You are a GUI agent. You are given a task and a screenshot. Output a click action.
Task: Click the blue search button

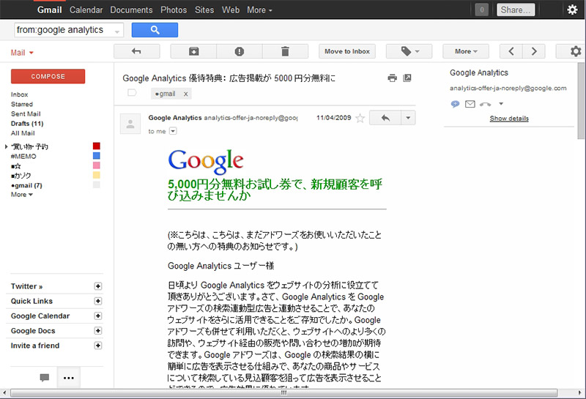click(155, 30)
